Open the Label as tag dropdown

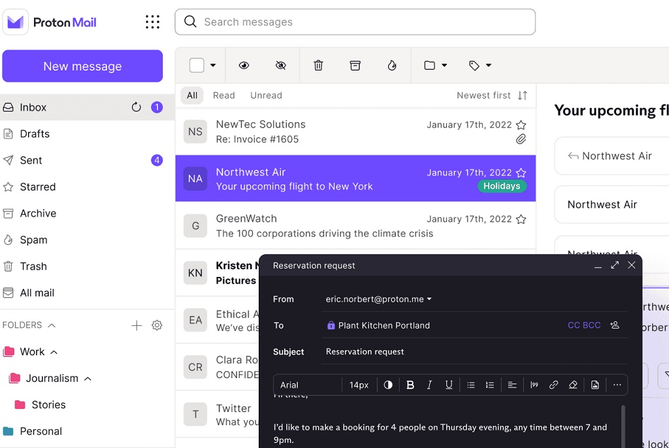pyautogui.click(x=480, y=65)
